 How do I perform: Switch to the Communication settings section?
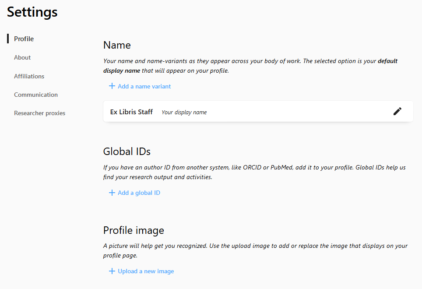(x=36, y=95)
